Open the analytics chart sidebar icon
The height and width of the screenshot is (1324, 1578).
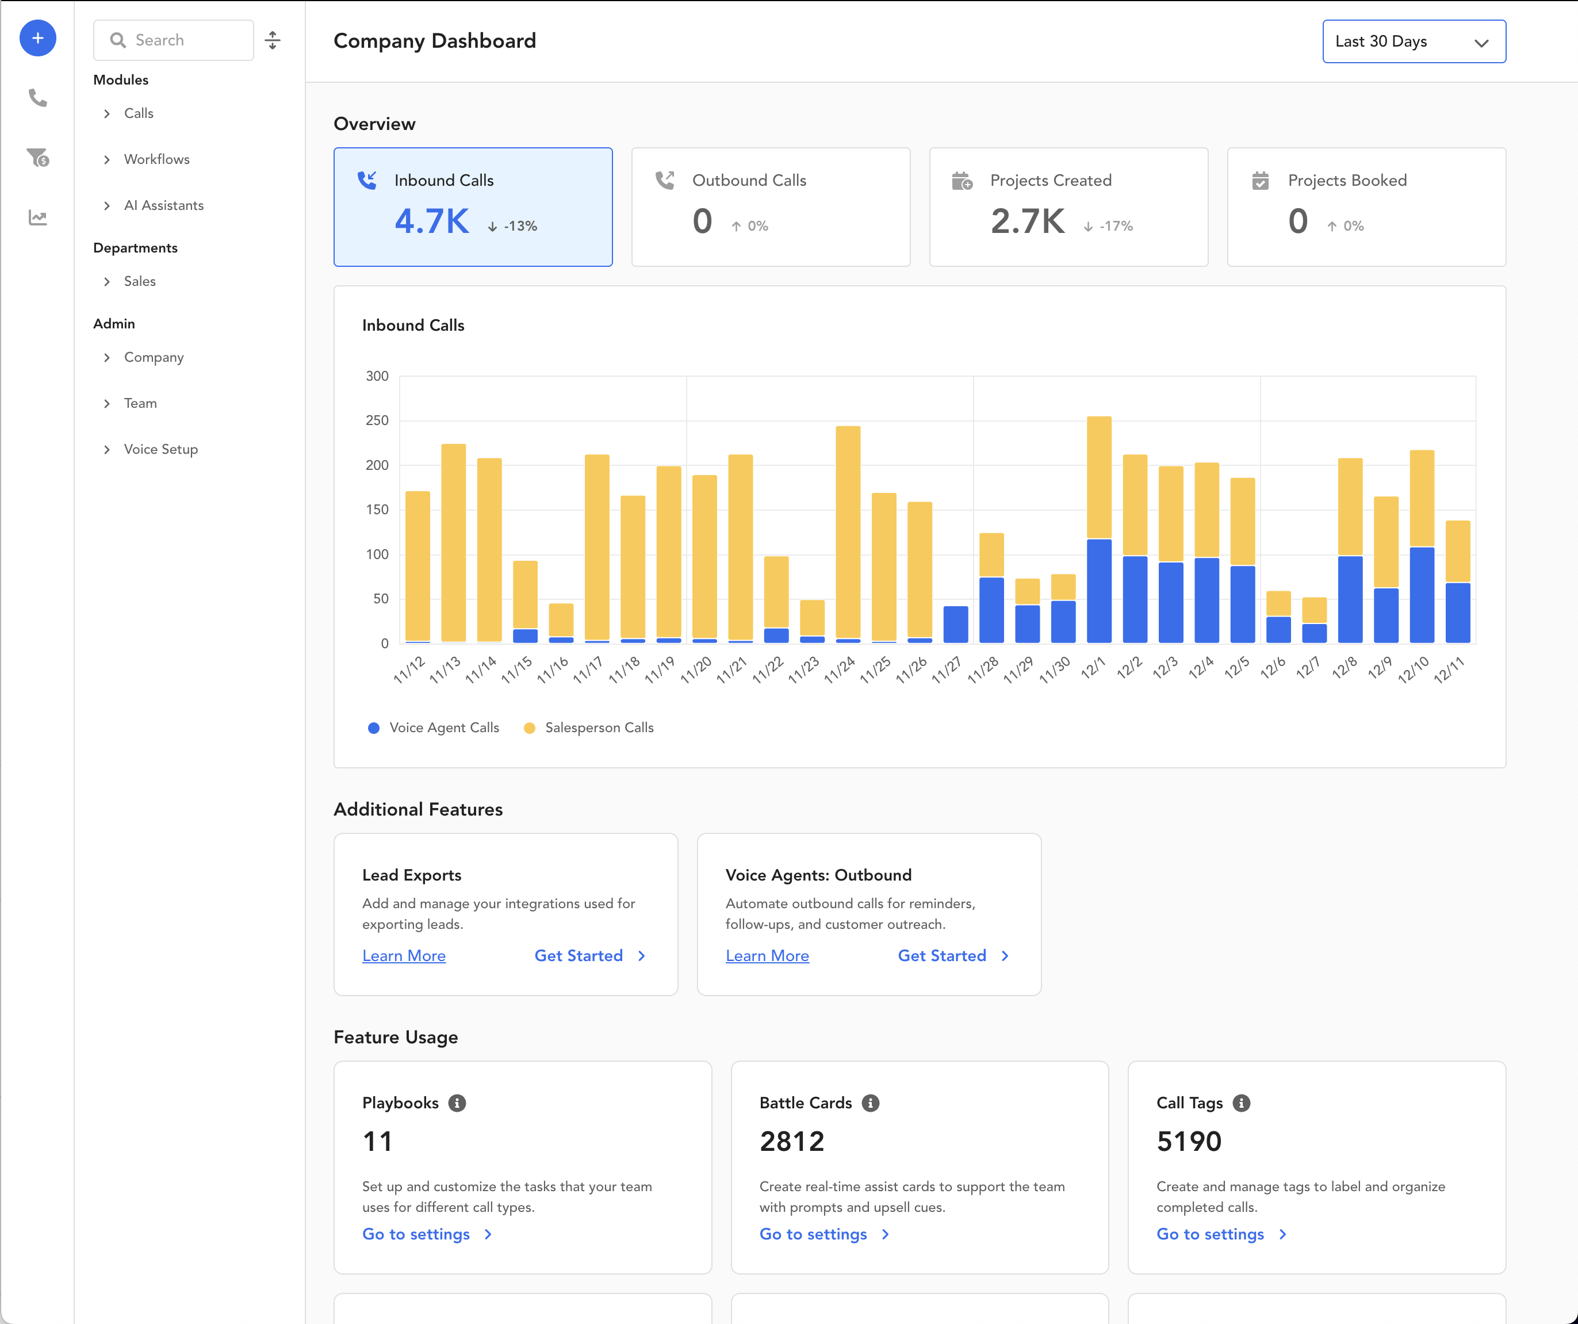(x=37, y=217)
